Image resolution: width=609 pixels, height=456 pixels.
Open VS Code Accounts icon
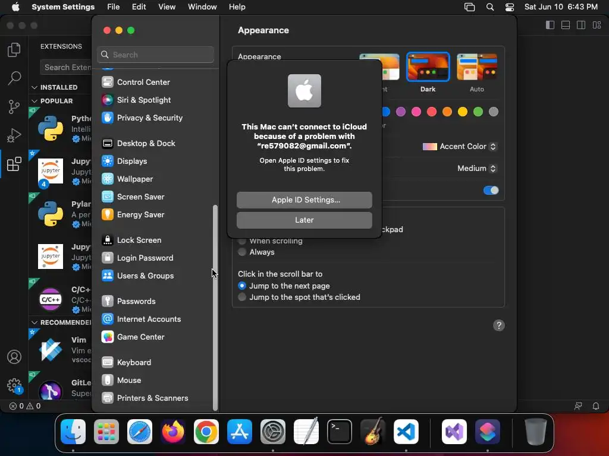click(x=14, y=357)
